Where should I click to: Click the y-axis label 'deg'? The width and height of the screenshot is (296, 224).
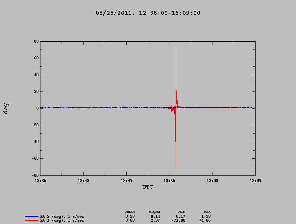[x=6, y=109]
